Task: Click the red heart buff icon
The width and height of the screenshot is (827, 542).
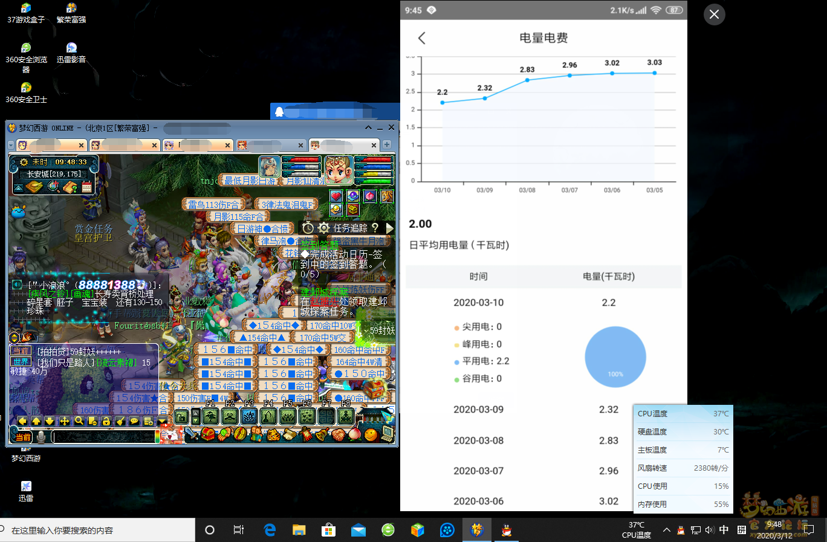Action: pyautogui.click(x=336, y=196)
